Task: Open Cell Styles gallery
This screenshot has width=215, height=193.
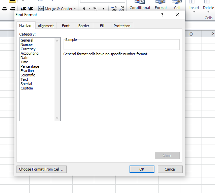Action: click(177, 5)
